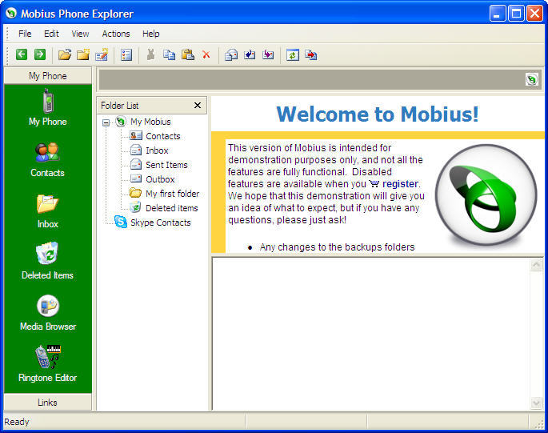
Task: Click the green Forward arrow toolbar button
Action: click(x=40, y=54)
